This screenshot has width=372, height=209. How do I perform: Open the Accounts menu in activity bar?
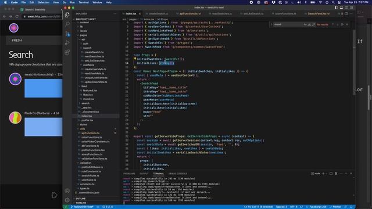[x=67, y=191]
